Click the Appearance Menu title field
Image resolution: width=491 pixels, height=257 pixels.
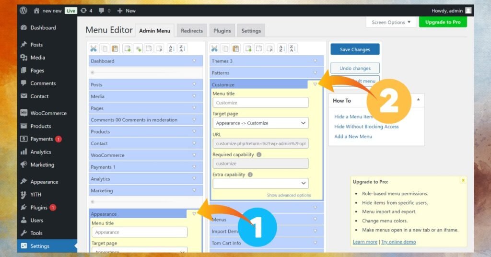(x=140, y=232)
